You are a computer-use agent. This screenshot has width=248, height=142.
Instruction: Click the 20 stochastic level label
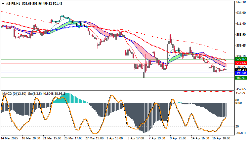[x=237, y=126]
